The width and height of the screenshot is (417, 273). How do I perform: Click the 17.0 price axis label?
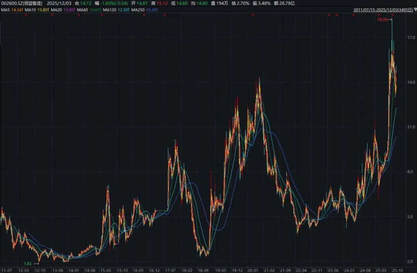click(410, 37)
